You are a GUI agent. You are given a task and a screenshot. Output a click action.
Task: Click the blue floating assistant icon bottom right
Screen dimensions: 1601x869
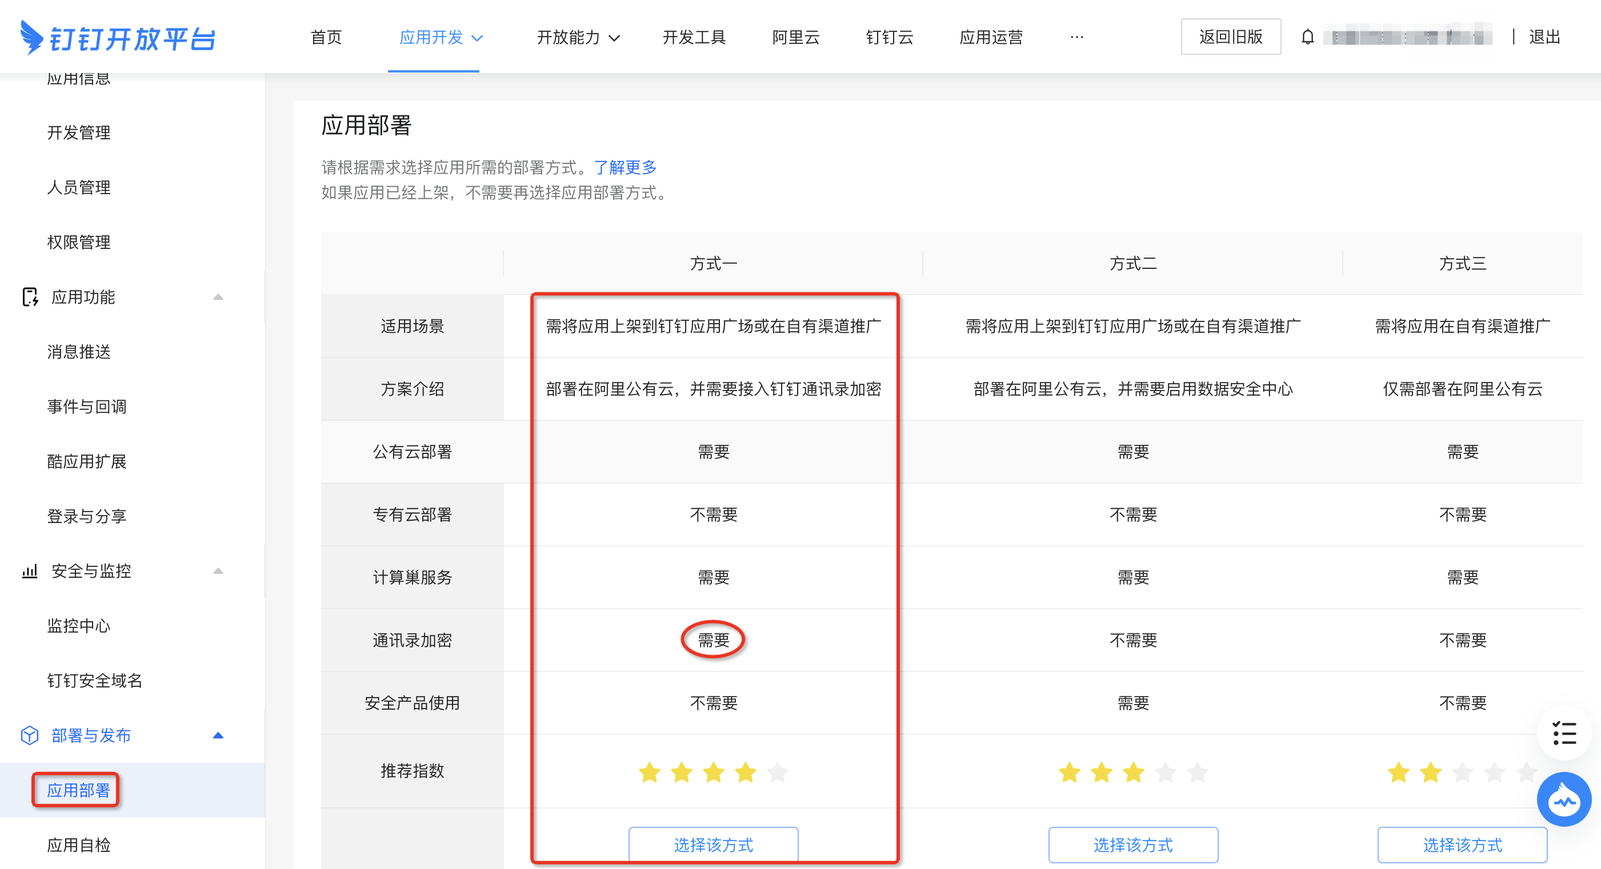[x=1564, y=799]
